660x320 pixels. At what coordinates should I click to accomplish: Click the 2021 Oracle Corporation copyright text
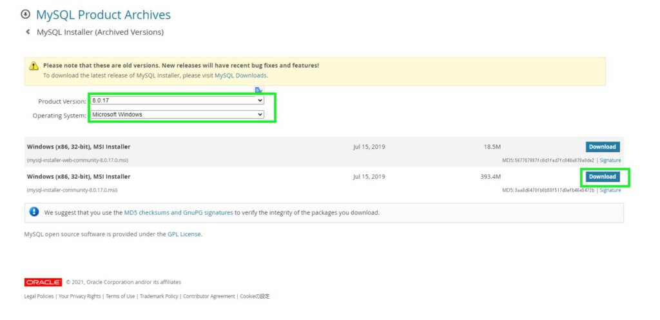[x=123, y=282]
